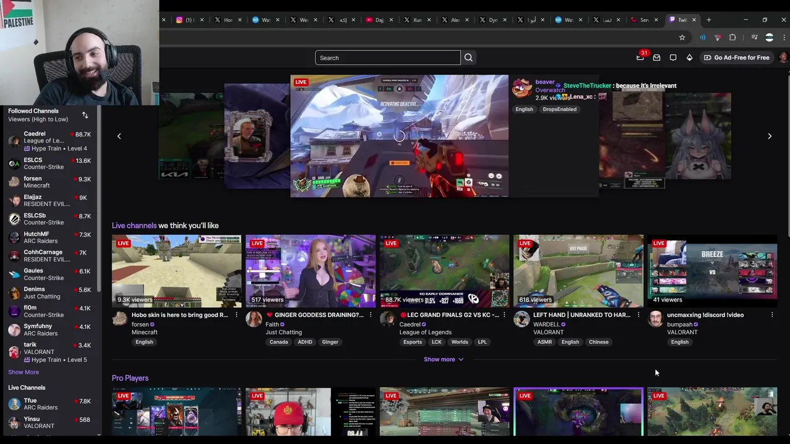This screenshot has height=444, width=790.
Task: Close the active Twitch browser tab
Action: 694,20
